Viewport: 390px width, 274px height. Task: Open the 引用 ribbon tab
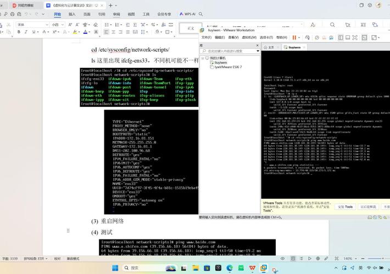pos(102,14)
